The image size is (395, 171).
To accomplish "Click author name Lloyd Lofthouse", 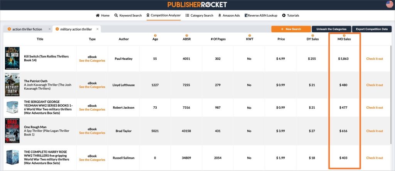I will click(123, 85).
